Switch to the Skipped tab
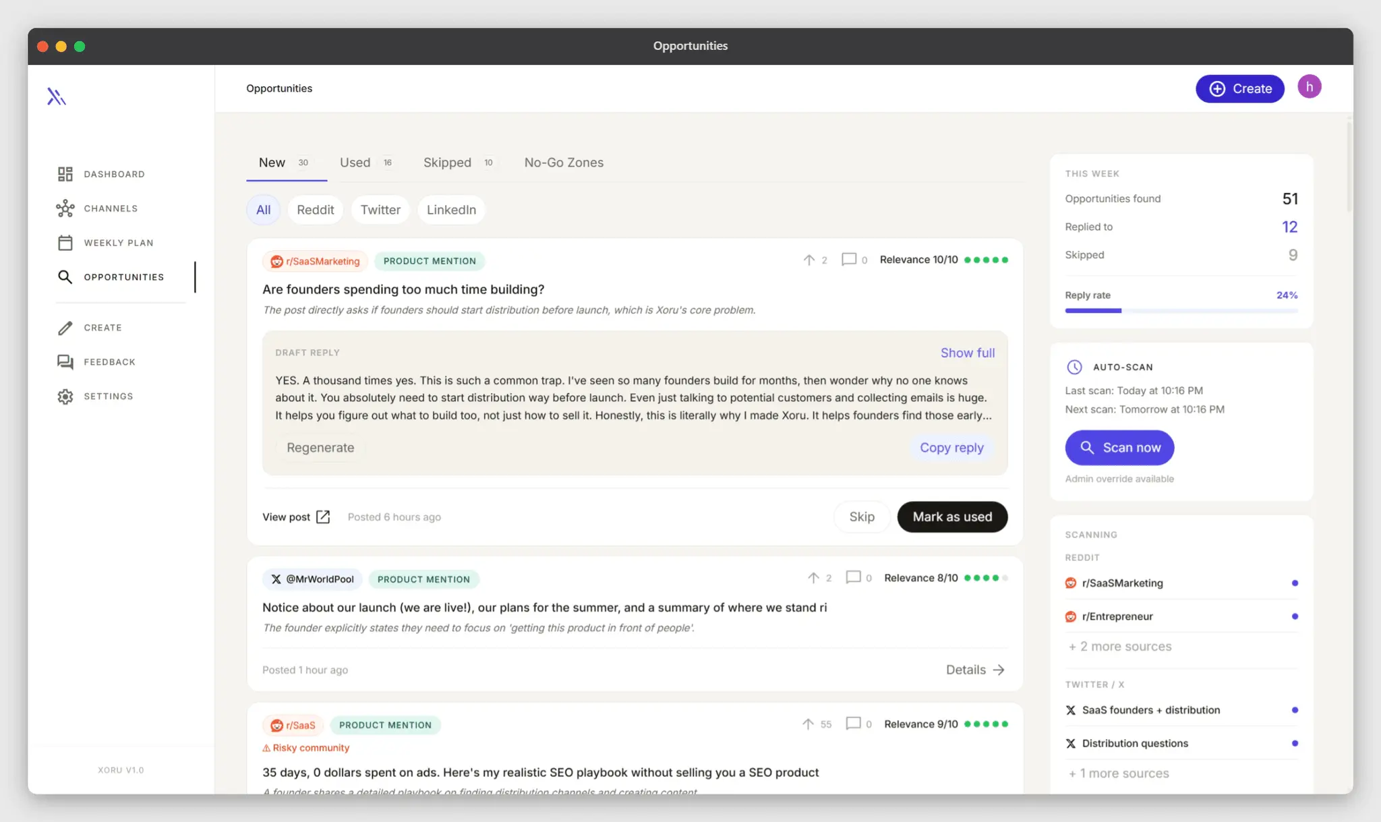The width and height of the screenshot is (1381, 822). pyautogui.click(x=459, y=163)
